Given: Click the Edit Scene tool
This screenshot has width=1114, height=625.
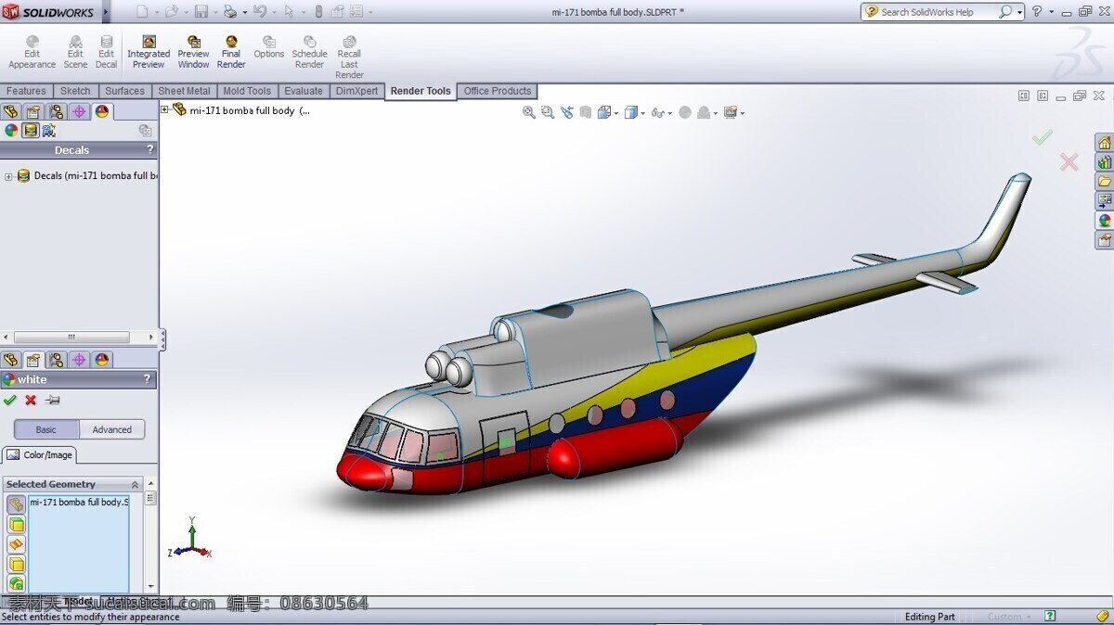Looking at the screenshot, I should 75,52.
